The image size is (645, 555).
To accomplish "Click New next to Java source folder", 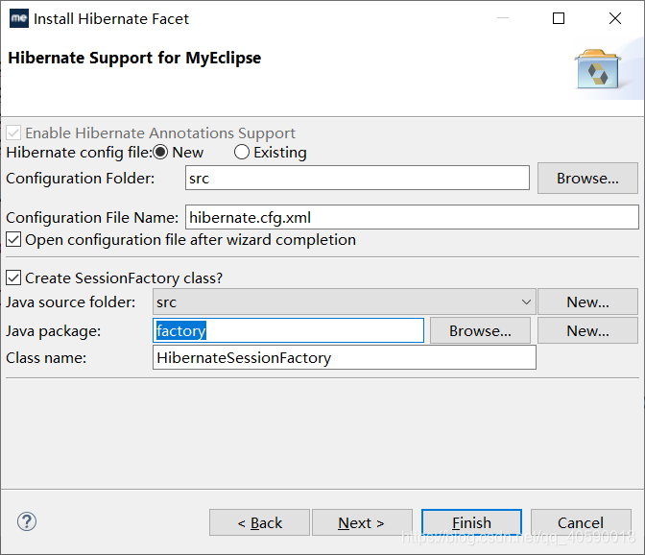I will tap(587, 302).
